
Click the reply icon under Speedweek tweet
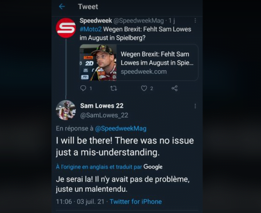84,88
